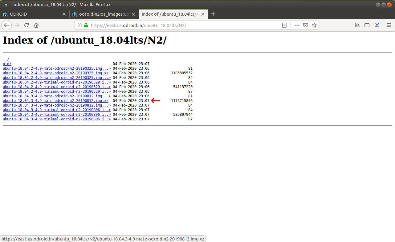Reload the current page
Viewport: 395px width, 242px height.
(x=26, y=25)
